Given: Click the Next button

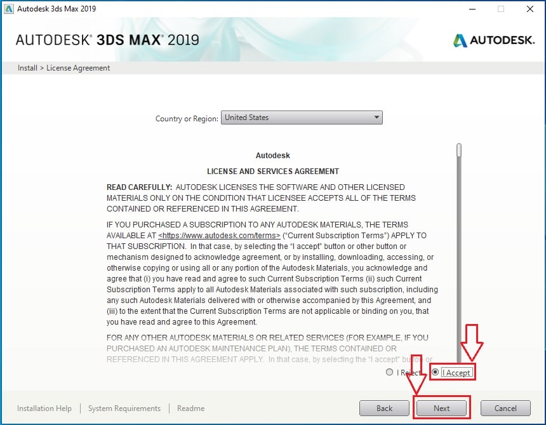Looking at the screenshot, I should pos(441,408).
